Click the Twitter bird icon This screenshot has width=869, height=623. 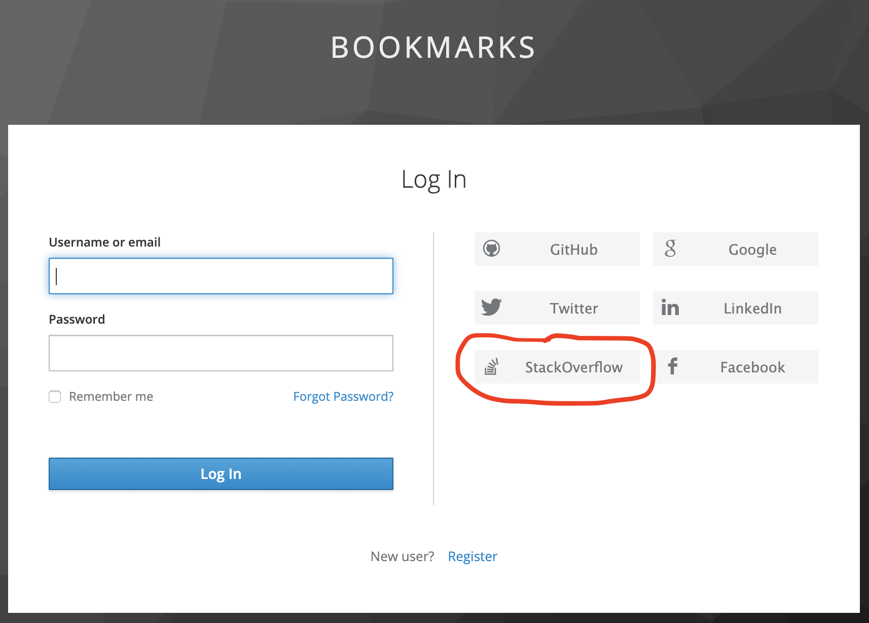click(x=491, y=307)
